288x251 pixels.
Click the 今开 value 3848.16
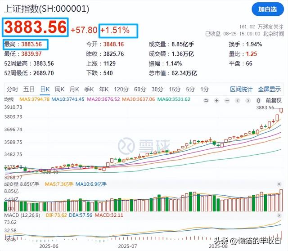coord(113,44)
